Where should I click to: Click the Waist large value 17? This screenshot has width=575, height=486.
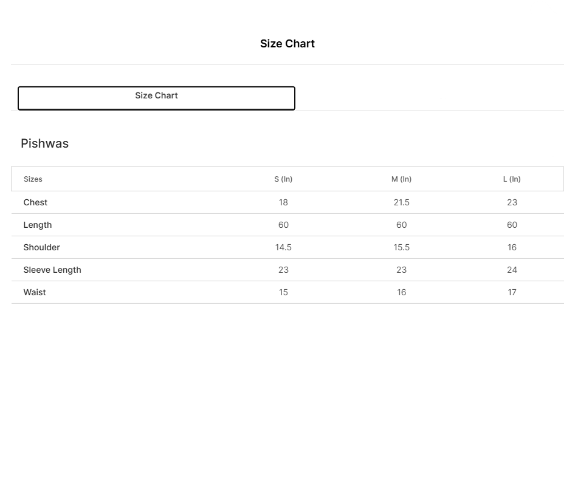512,292
